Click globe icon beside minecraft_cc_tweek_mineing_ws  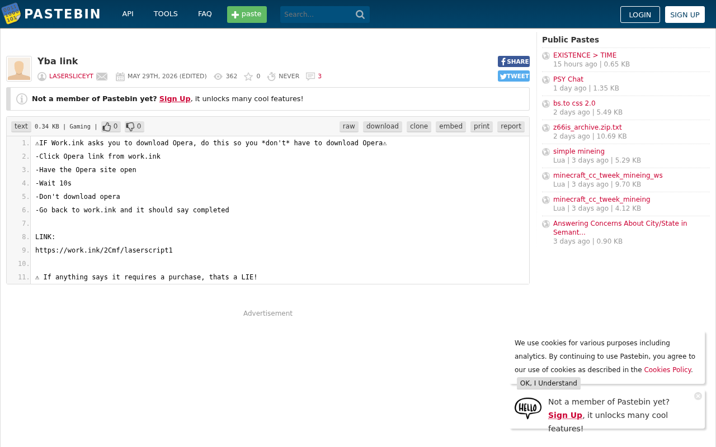coord(546,176)
